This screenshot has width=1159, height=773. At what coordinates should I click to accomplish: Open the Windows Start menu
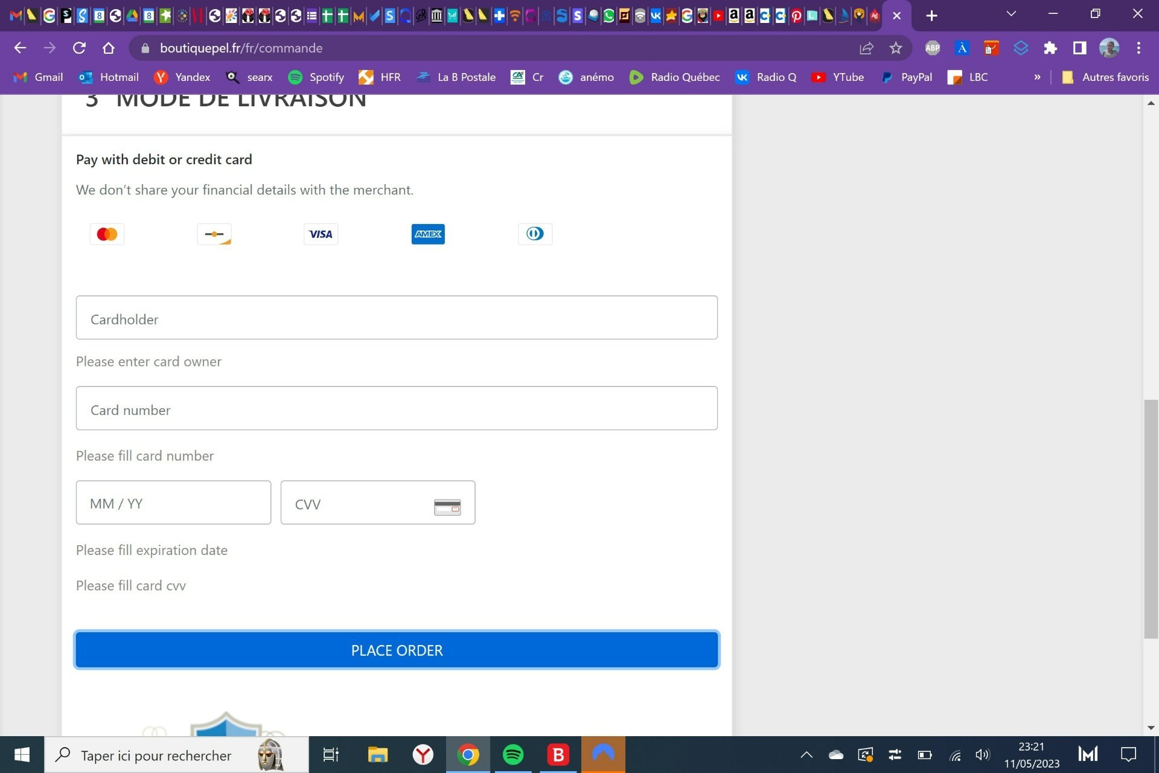tap(22, 755)
